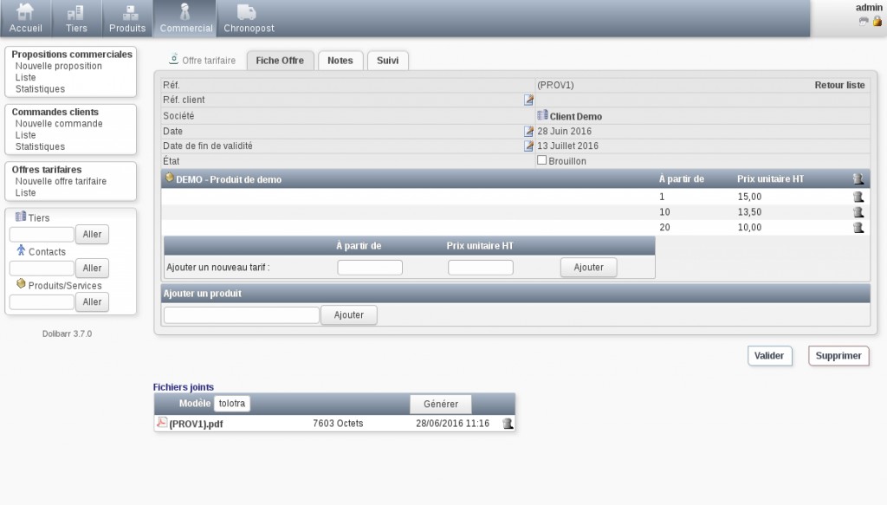The height and width of the screenshot is (505, 887).
Task: Click Aller for Produits/Services search
Action: pyautogui.click(x=92, y=302)
